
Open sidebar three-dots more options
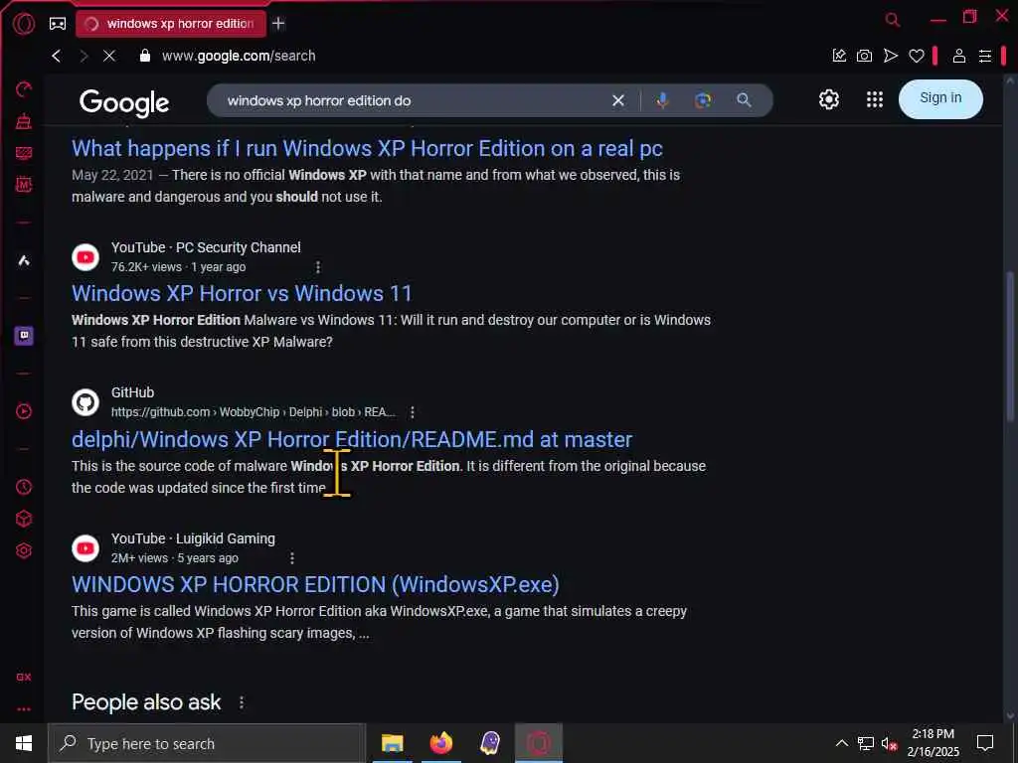pyautogui.click(x=24, y=709)
